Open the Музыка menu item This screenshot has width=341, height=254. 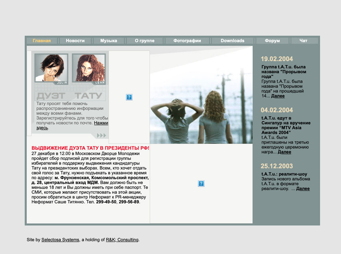click(x=109, y=41)
